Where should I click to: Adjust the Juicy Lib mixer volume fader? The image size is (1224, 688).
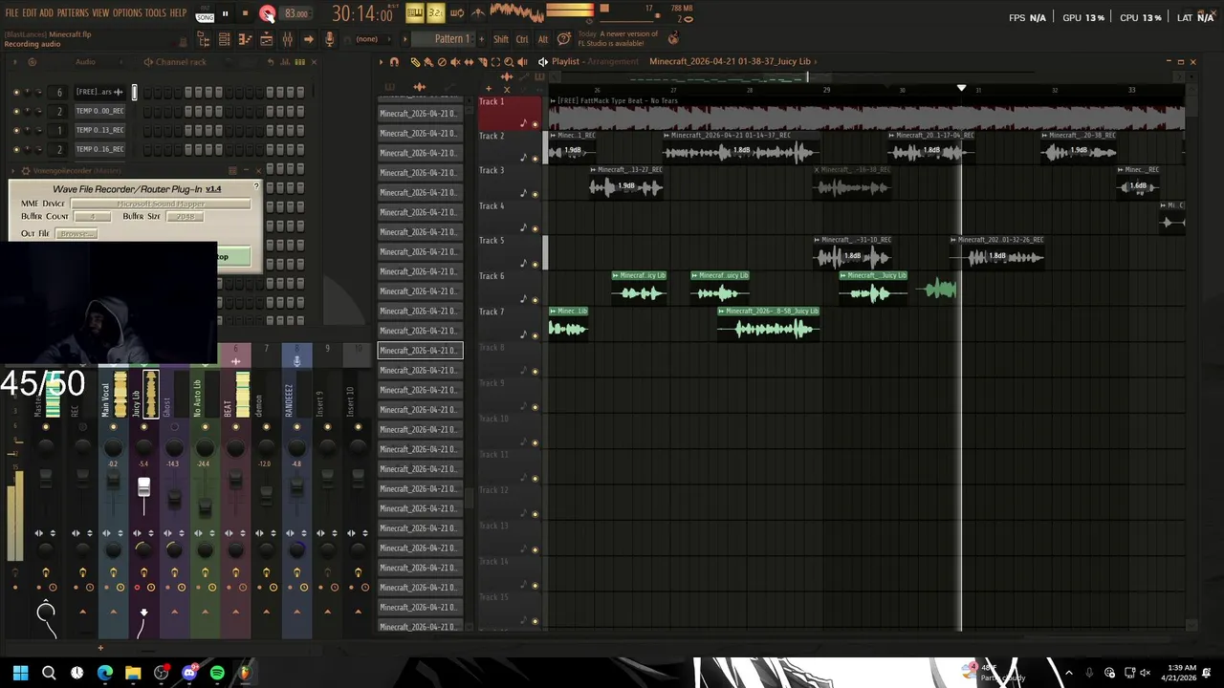pos(143,488)
